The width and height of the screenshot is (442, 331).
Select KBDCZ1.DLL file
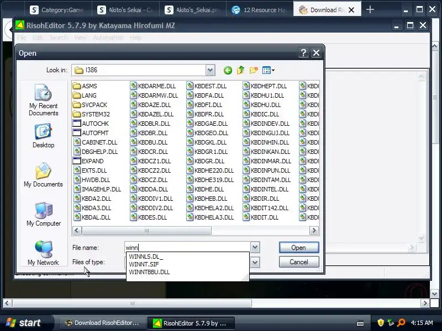[x=150, y=161]
